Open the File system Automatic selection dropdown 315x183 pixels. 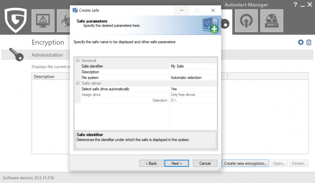coord(193,78)
